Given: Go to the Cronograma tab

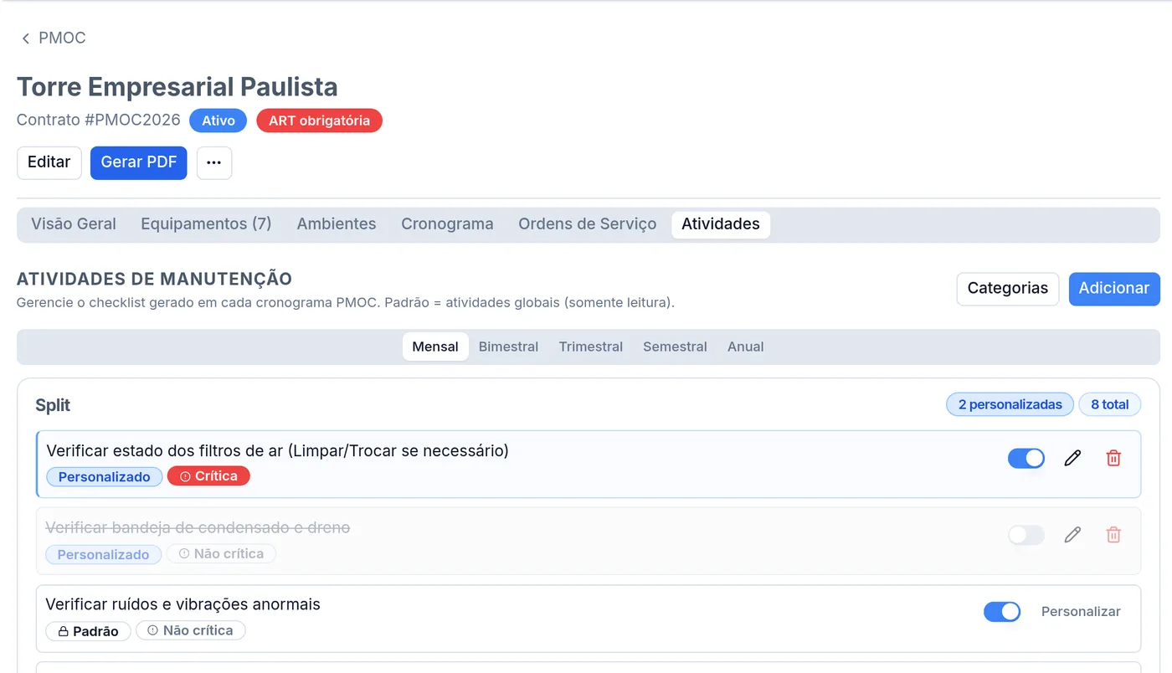Looking at the screenshot, I should (447, 224).
